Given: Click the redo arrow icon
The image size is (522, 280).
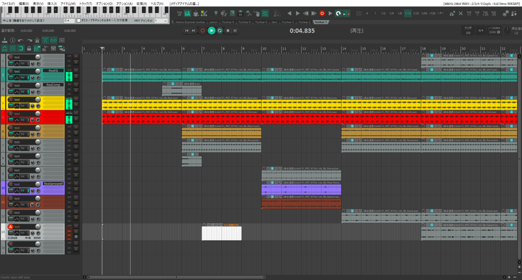Looking at the screenshot, I should tap(29, 40).
